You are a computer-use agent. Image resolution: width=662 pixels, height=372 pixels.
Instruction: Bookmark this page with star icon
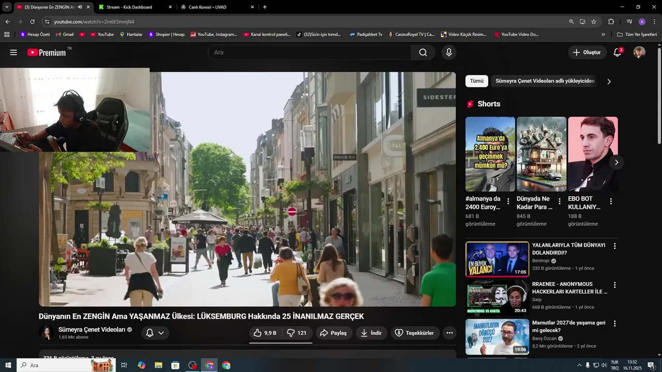594,22
